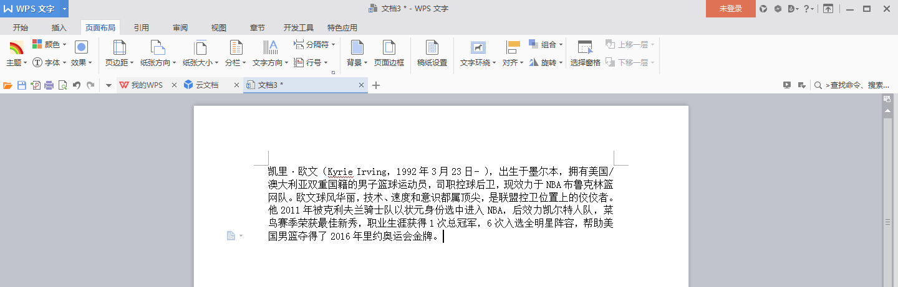
Task: Open the 组合 group dropdown
Action: click(x=546, y=45)
